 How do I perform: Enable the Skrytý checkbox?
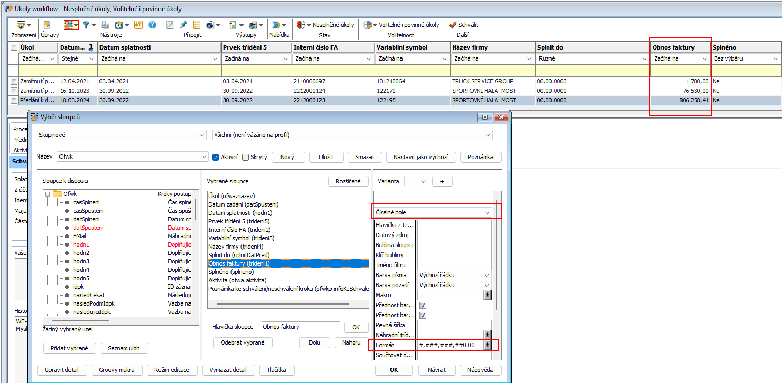[x=245, y=157]
